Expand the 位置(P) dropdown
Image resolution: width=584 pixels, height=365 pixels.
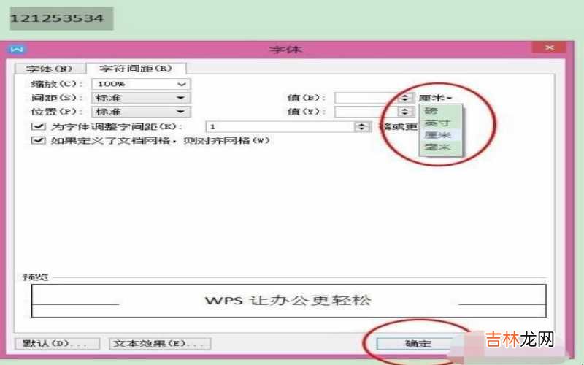(x=140, y=112)
